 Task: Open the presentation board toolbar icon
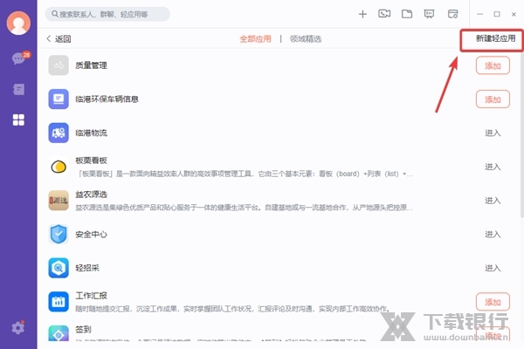click(x=429, y=14)
